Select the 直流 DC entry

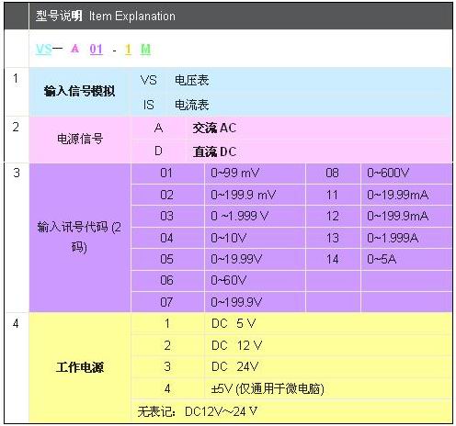(x=214, y=151)
